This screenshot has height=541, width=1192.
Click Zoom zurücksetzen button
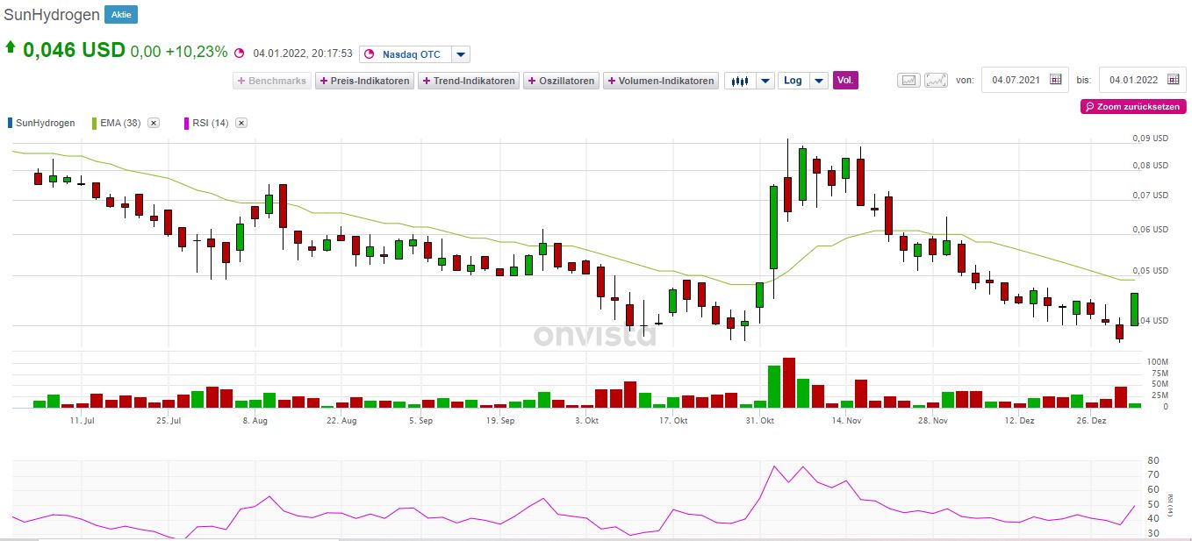coord(1133,106)
